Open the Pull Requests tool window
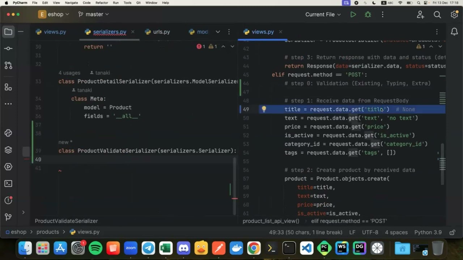 pyautogui.click(x=8, y=65)
